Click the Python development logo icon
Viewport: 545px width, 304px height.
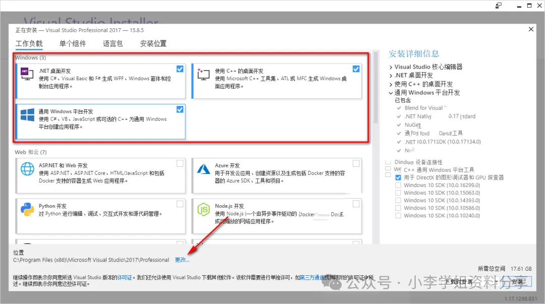tap(27, 210)
